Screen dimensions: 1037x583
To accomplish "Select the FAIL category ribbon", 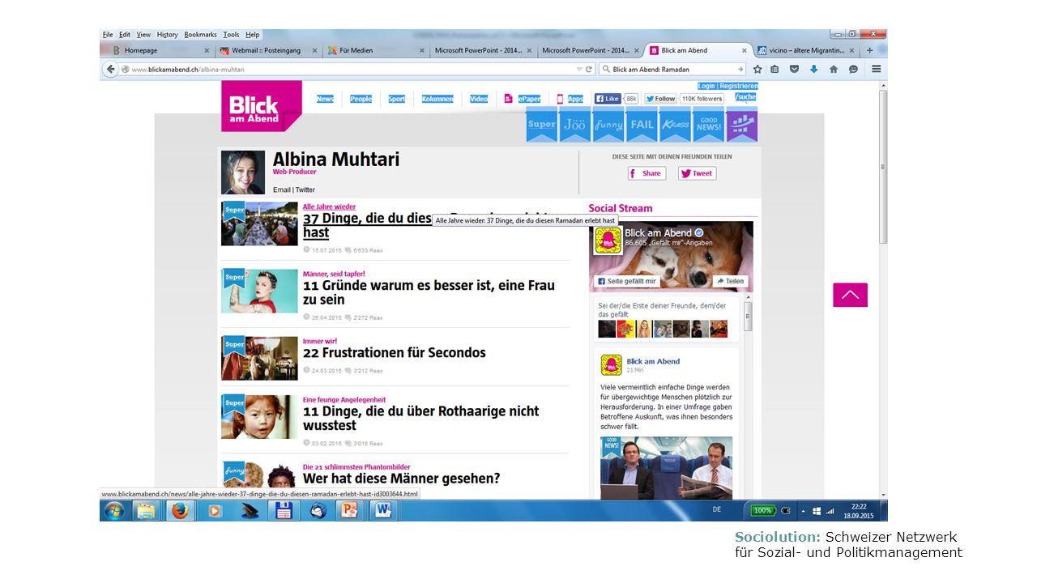I will [642, 126].
